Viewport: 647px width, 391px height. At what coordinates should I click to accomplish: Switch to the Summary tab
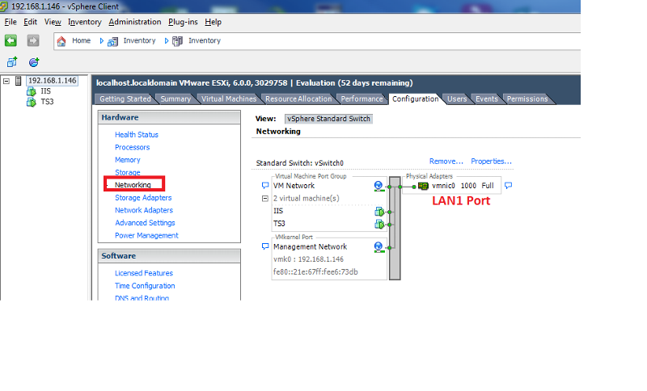click(175, 99)
